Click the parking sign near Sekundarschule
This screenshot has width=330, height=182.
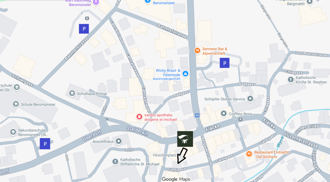point(45,143)
